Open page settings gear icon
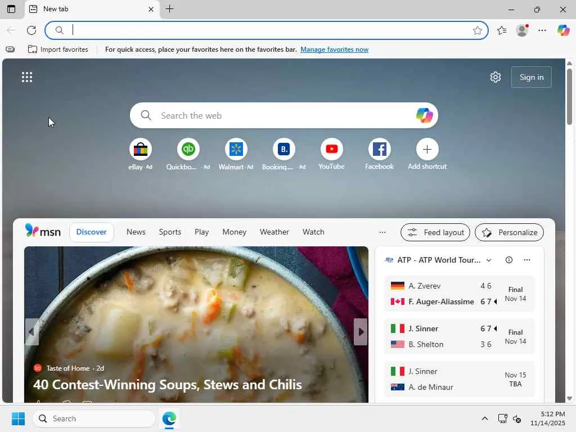 click(x=495, y=77)
